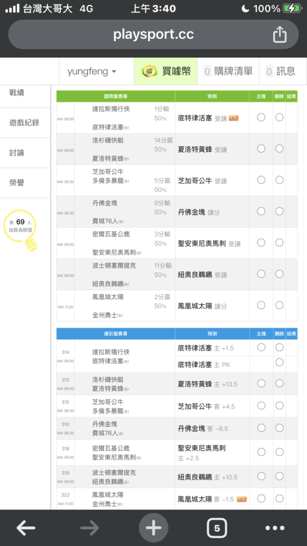Open the three-dots browser menu
Screen dimensions: 307x546
click(275, 528)
